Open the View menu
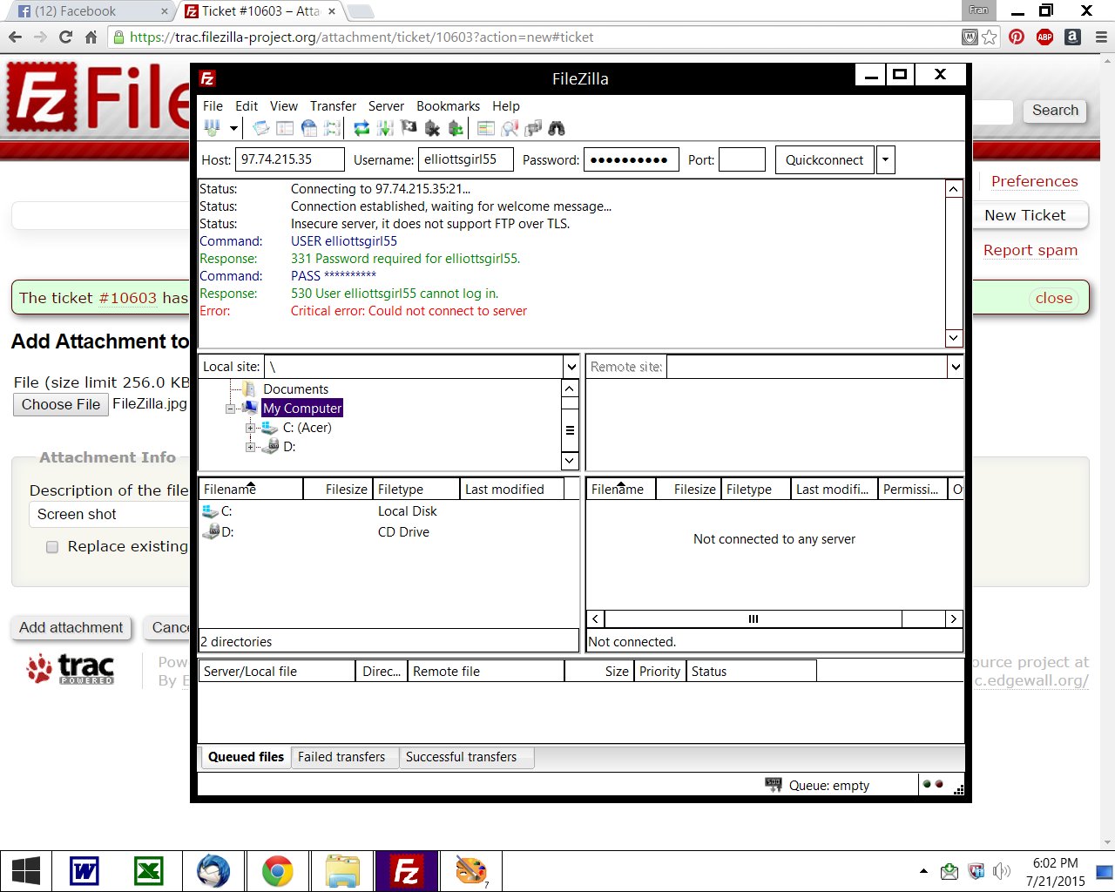The image size is (1115, 892). coord(284,106)
